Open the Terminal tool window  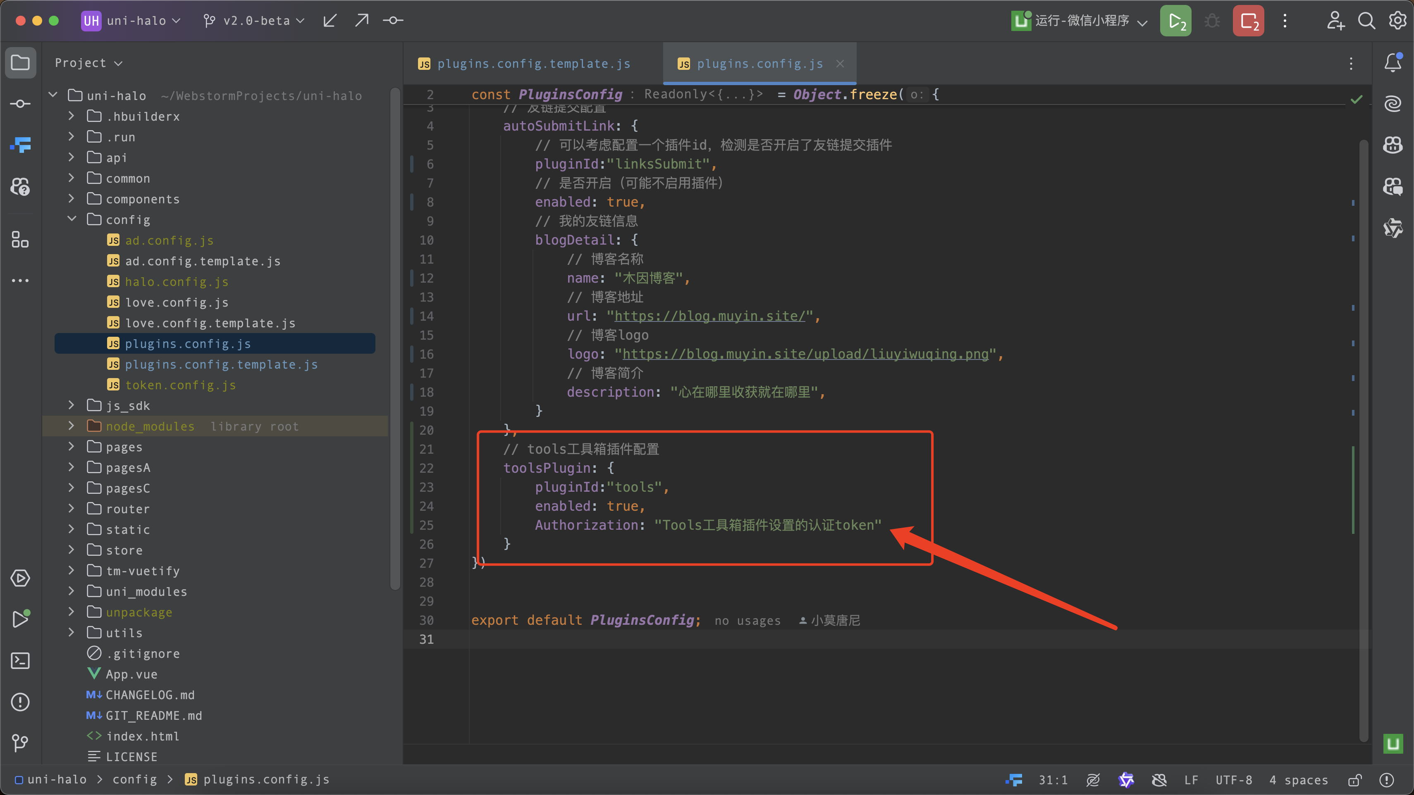(20, 661)
